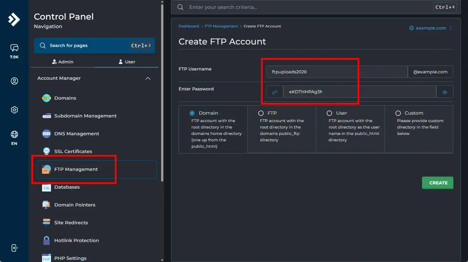Click the @example.com suffix box

pos(430,72)
